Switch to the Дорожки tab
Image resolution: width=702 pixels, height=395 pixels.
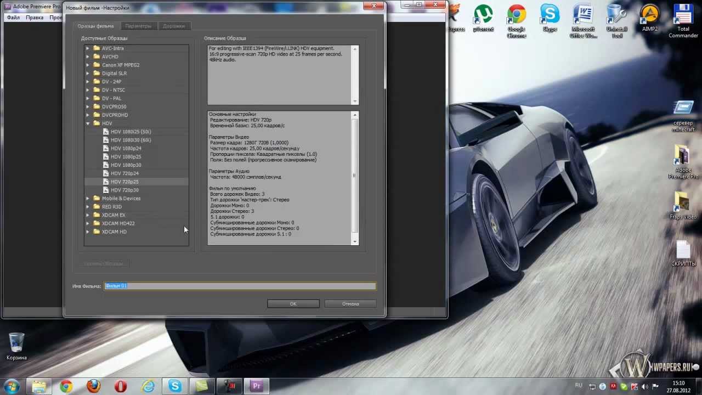(x=174, y=26)
